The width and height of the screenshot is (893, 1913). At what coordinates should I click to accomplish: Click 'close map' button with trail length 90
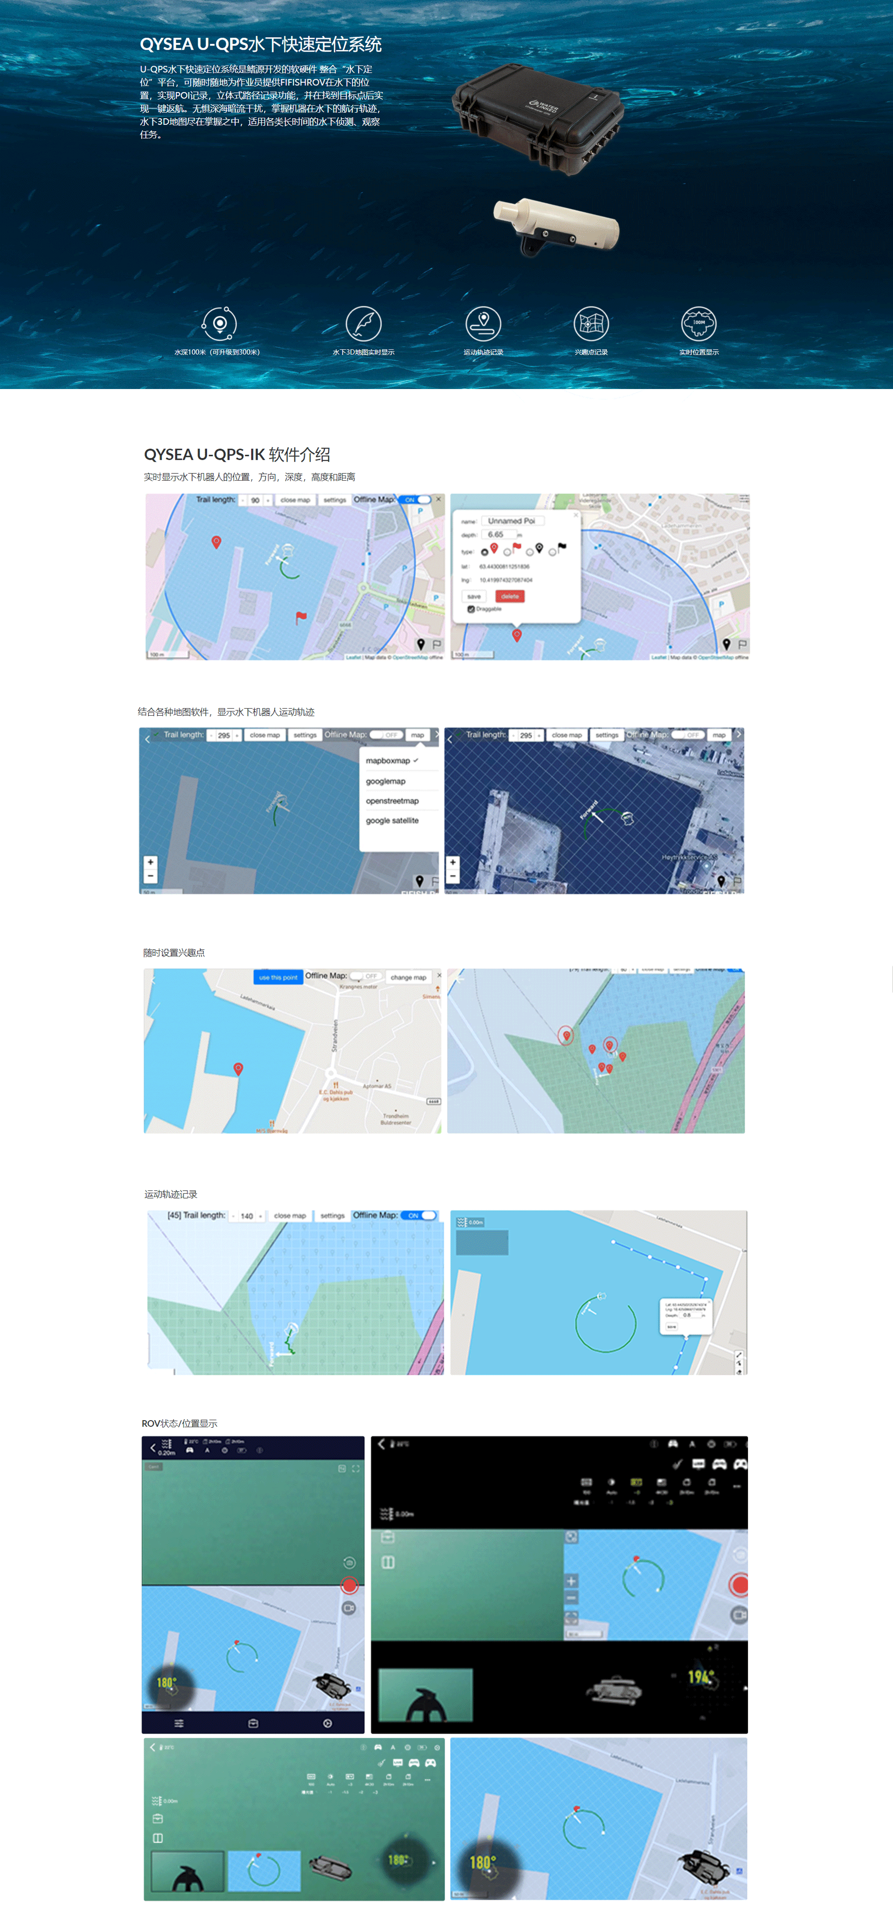pos(295,500)
